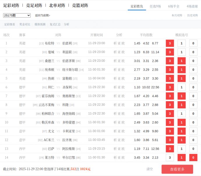201x176 pixels.
Task: Switch to the 任选9场 tab
Action: pyautogui.click(x=155, y=6)
